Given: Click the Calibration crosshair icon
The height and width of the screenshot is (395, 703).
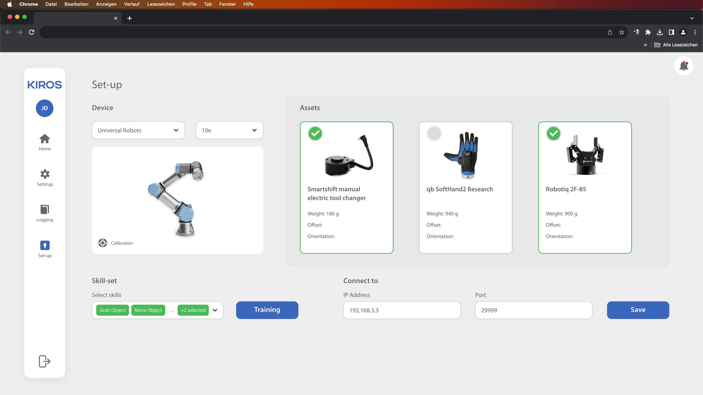Looking at the screenshot, I should [x=103, y=243].
